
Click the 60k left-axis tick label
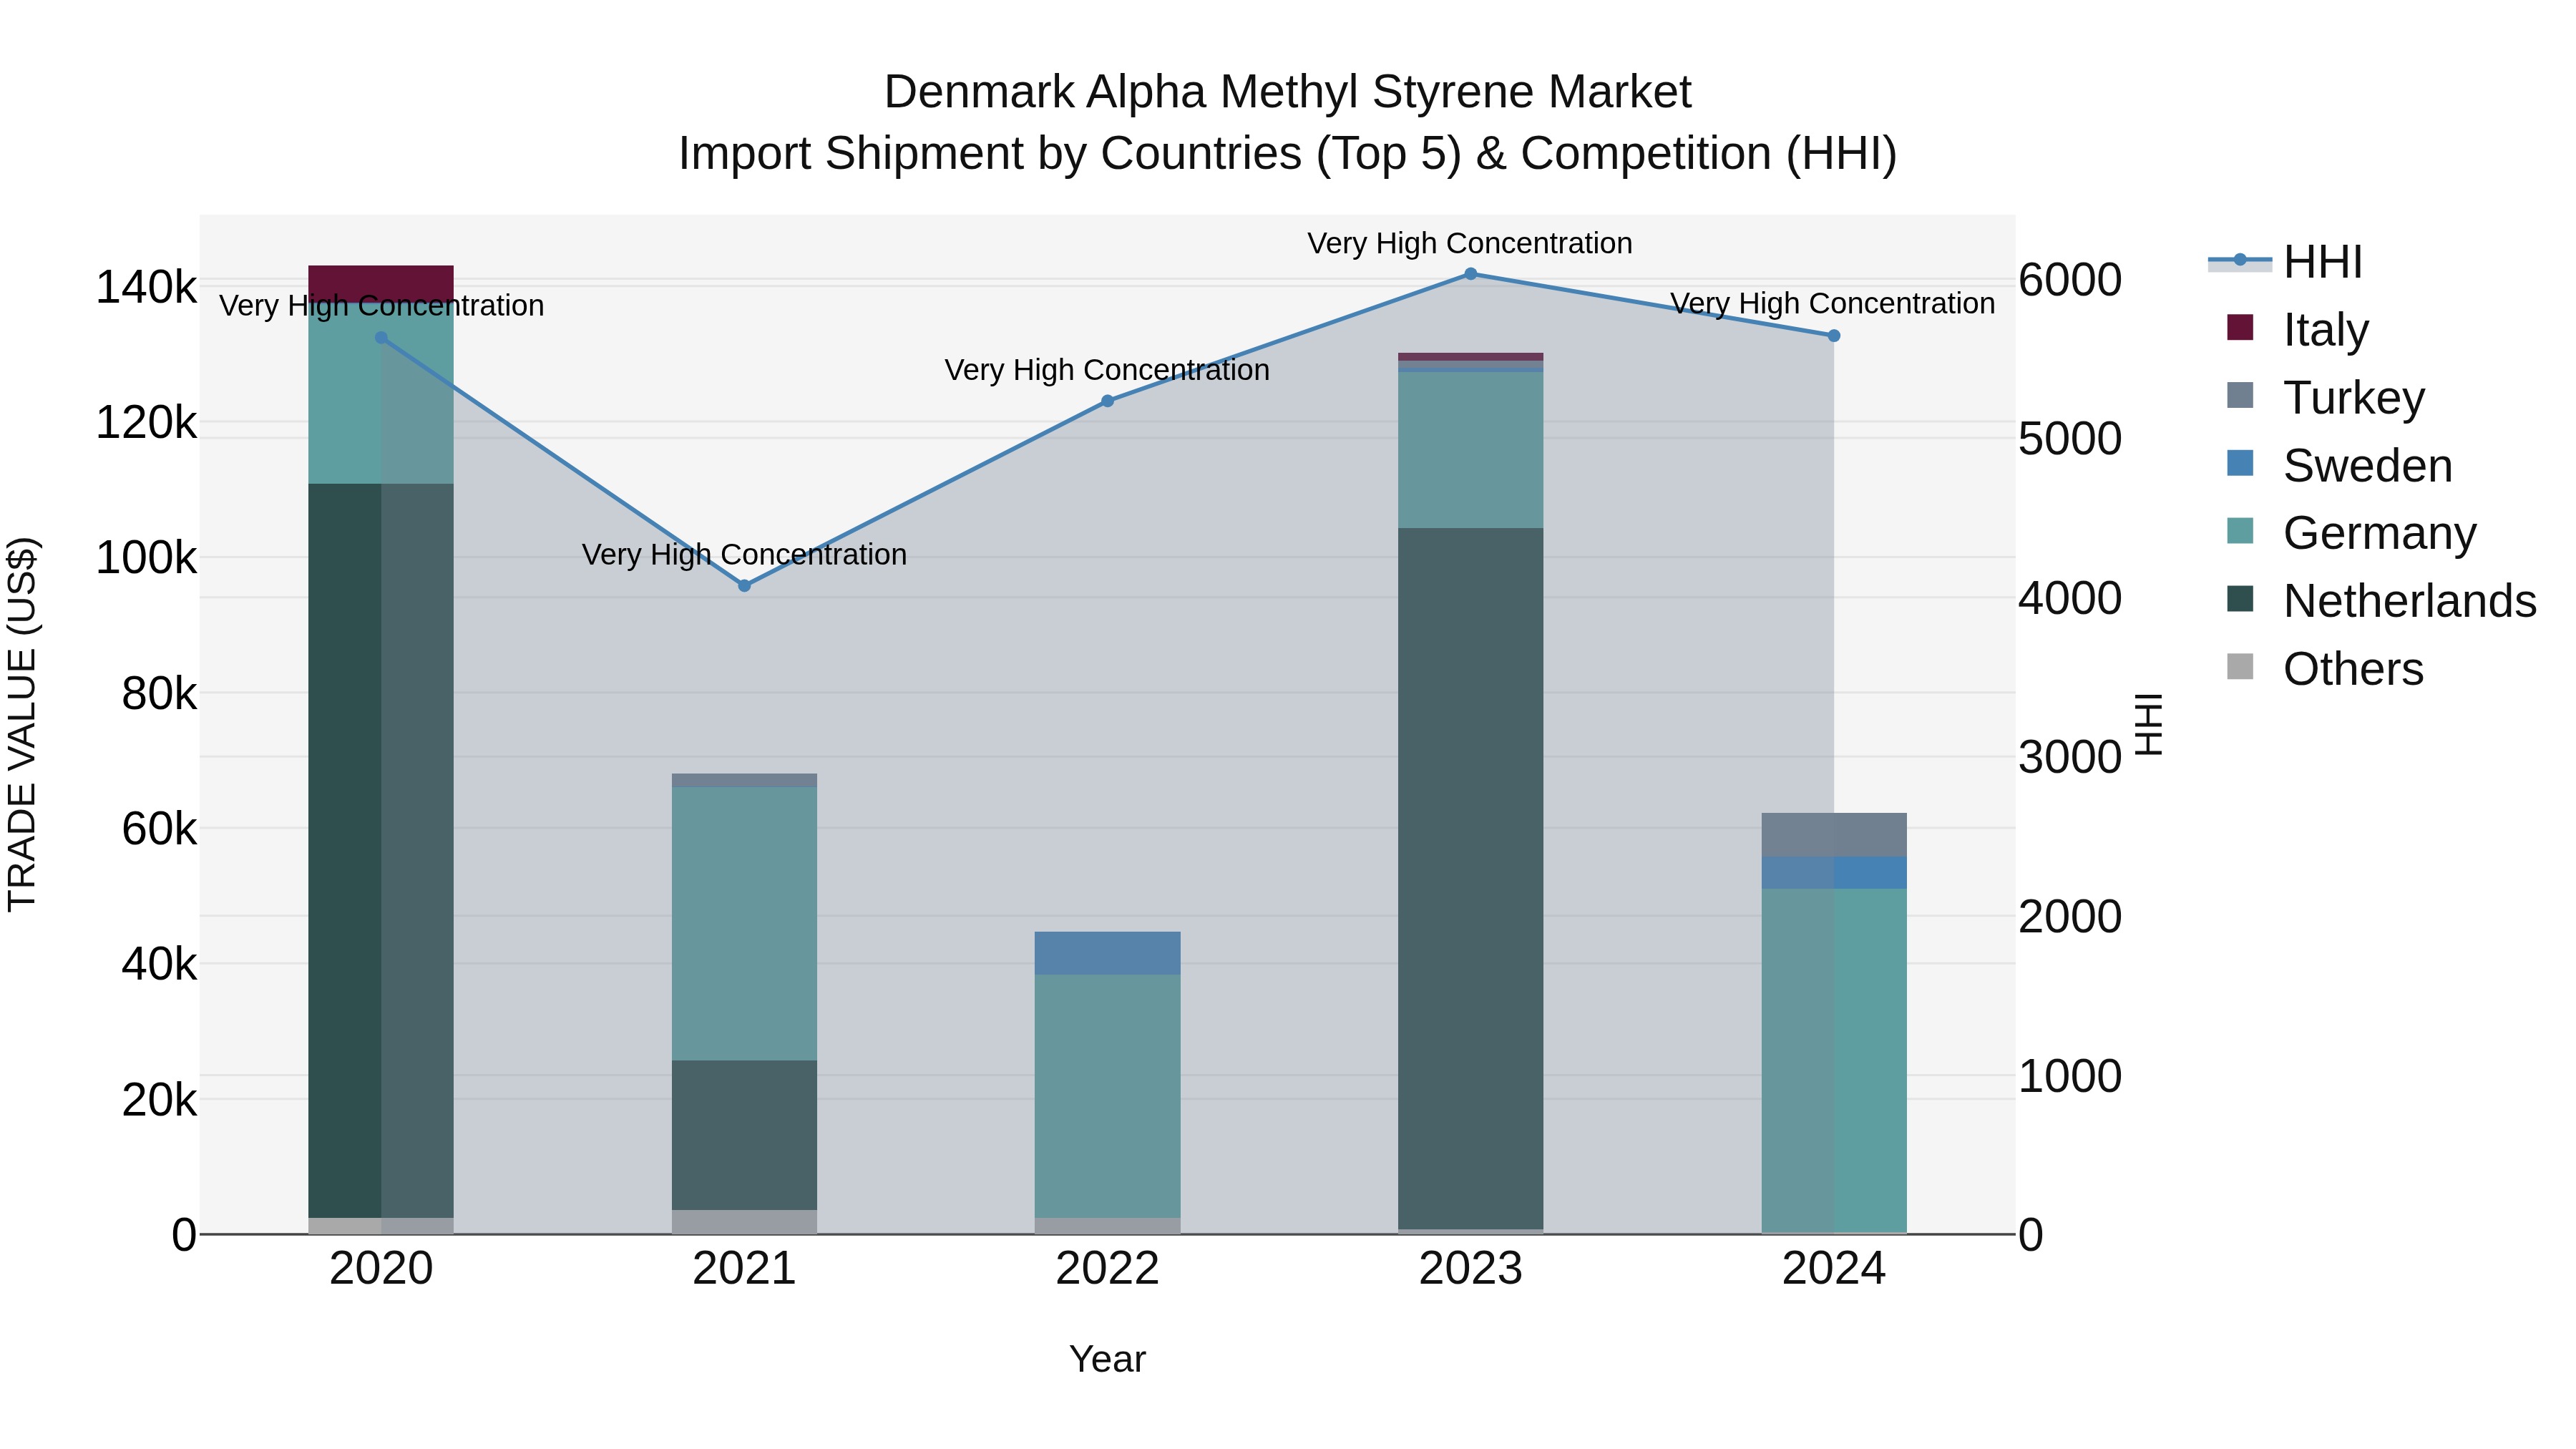point(159,829)
